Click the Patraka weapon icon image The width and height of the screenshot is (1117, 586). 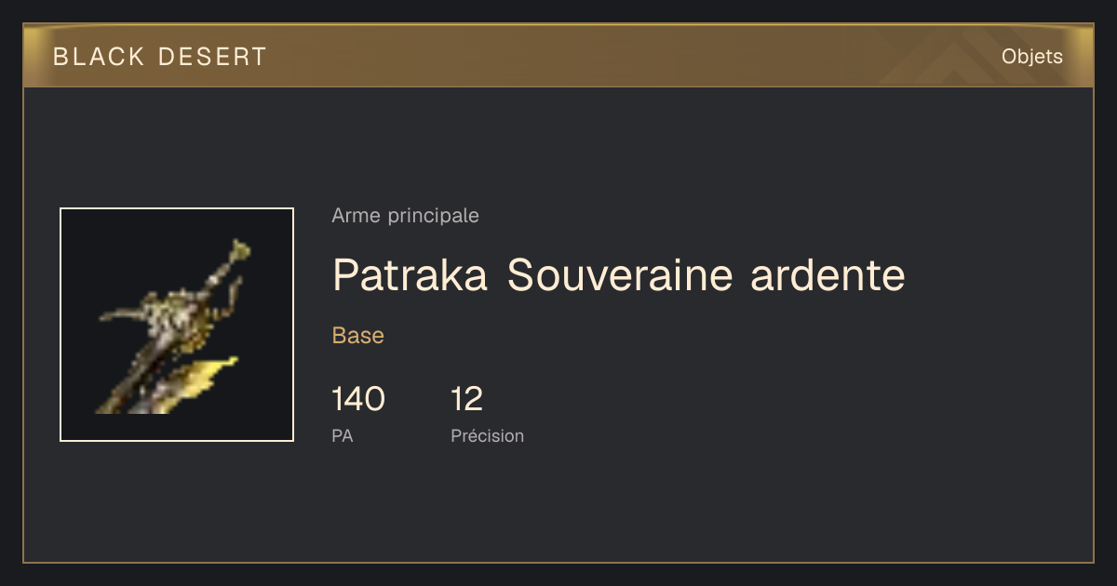click(x=177, y=325)
